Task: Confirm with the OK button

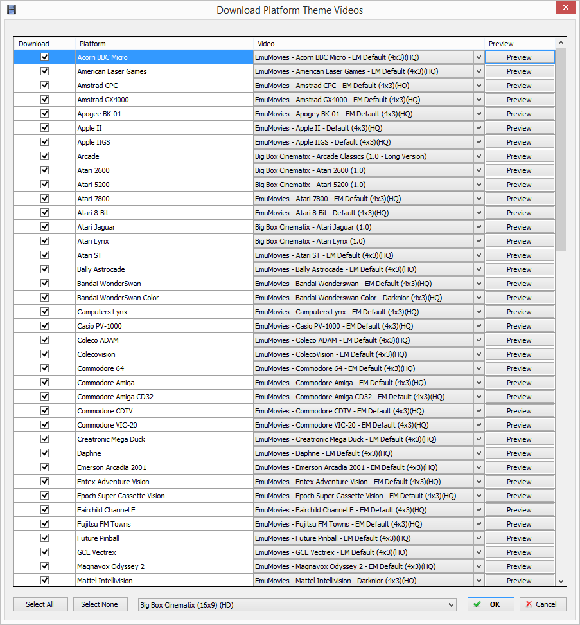Action: click(491, 604)
